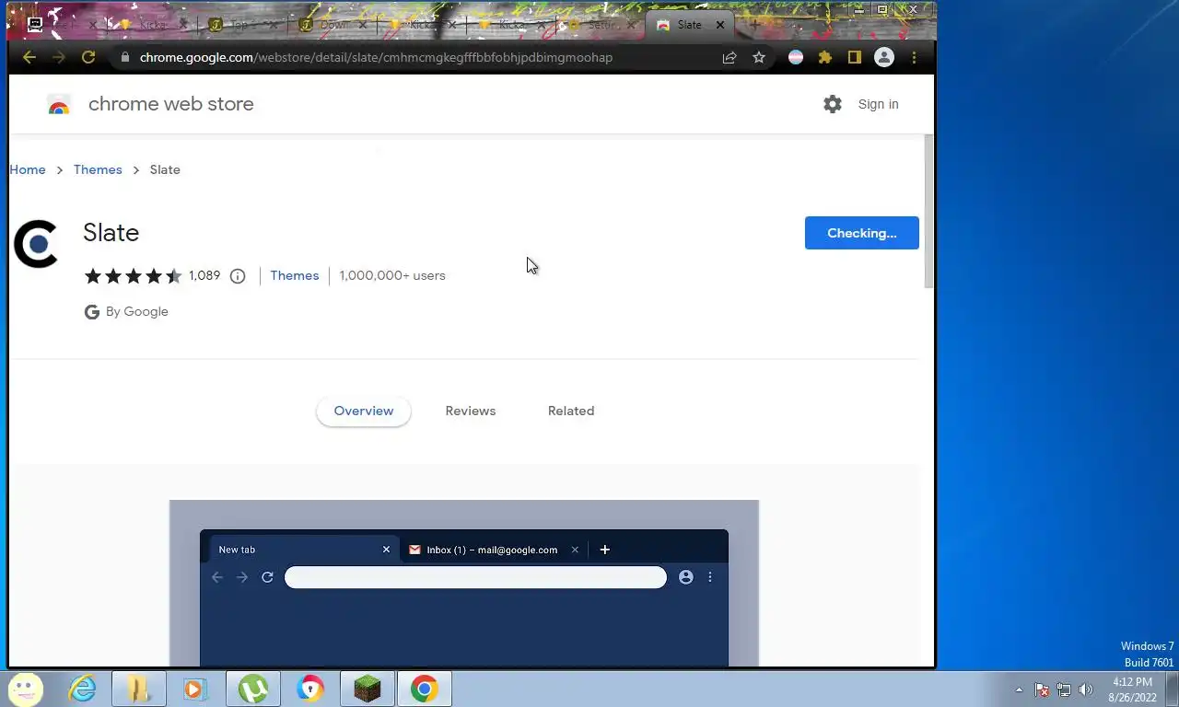
Task: Go to Home breadcrumb link
Action: point(28,169)
